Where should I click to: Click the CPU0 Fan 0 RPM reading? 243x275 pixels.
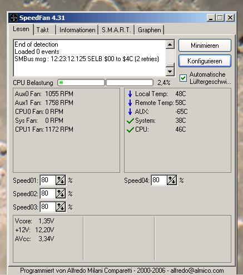pos(39,112)
